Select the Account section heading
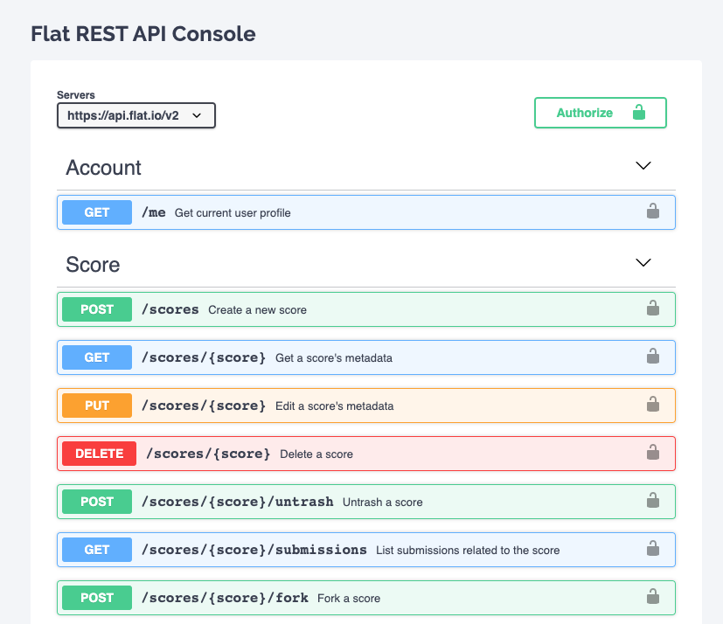Screen dimensions: 723x624 tap(103, 167)
